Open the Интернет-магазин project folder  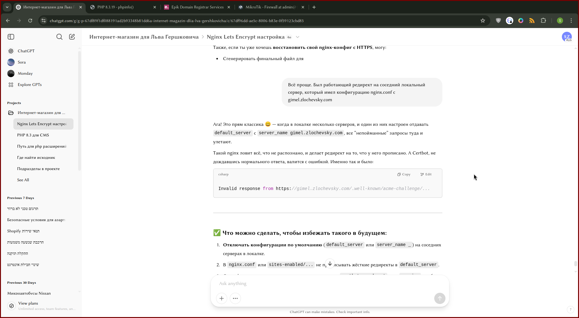pos(41,113)
